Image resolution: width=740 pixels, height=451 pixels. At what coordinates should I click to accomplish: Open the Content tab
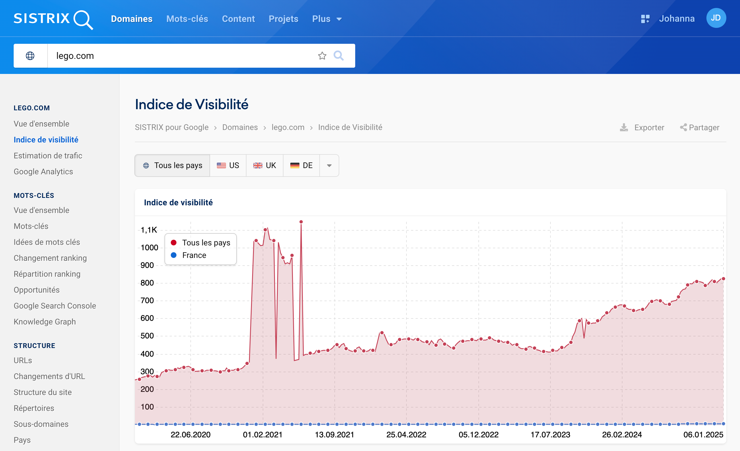[238, 19]
